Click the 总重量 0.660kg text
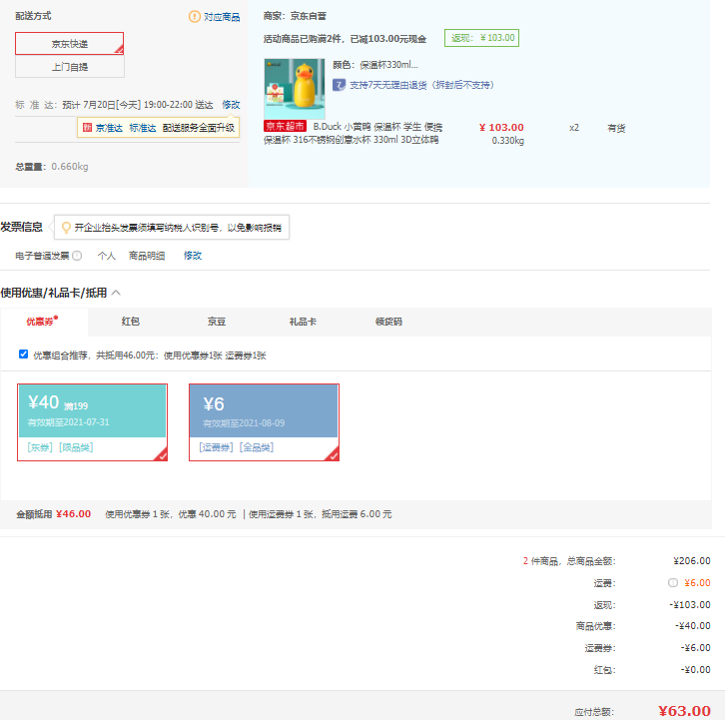725x720 pixels. [x=52, y=167]
